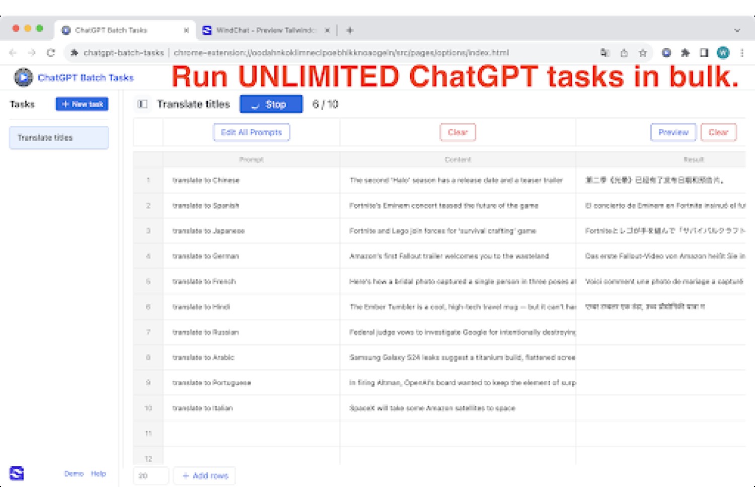Select the 'translate to Chinese' prompt cell
The image size is (755, 503).
point(252,180)
